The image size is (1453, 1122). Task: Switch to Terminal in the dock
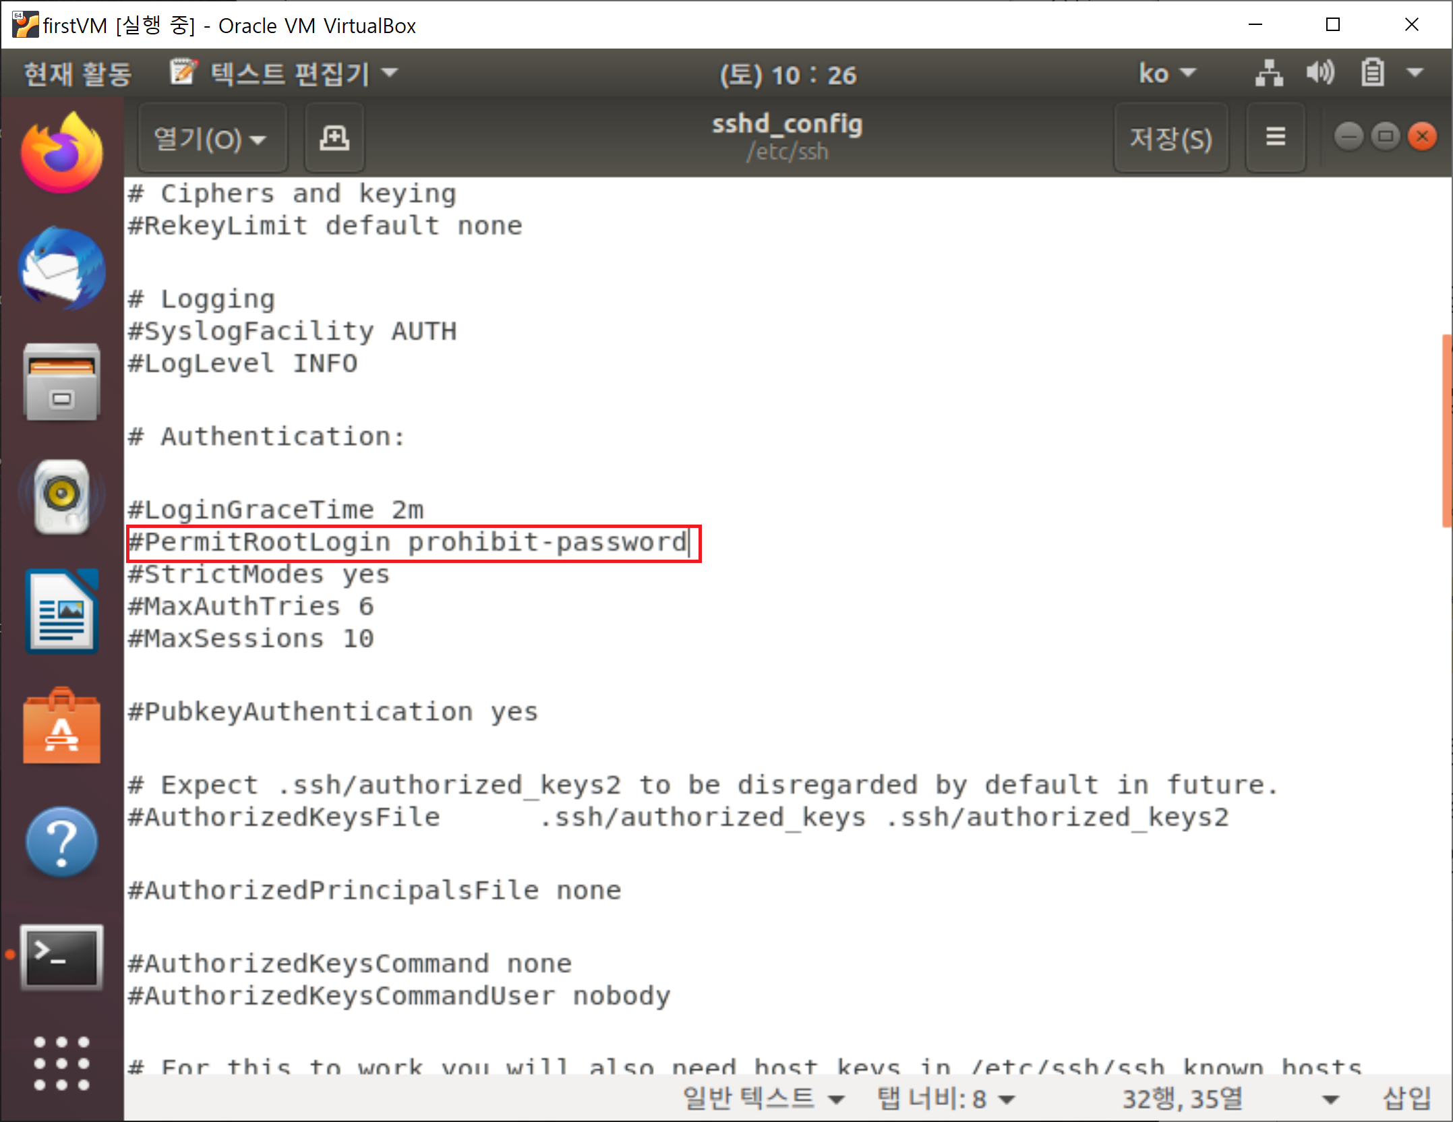pos(61,957)
